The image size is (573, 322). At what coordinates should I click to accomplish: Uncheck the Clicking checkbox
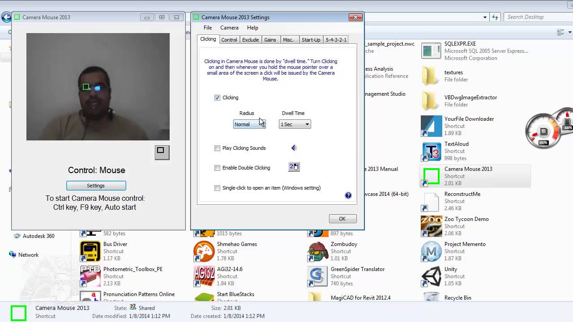[x=218, y=97]
